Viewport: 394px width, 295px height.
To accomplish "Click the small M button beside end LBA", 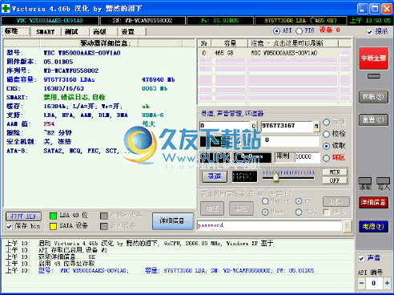I will click(316, 126).
